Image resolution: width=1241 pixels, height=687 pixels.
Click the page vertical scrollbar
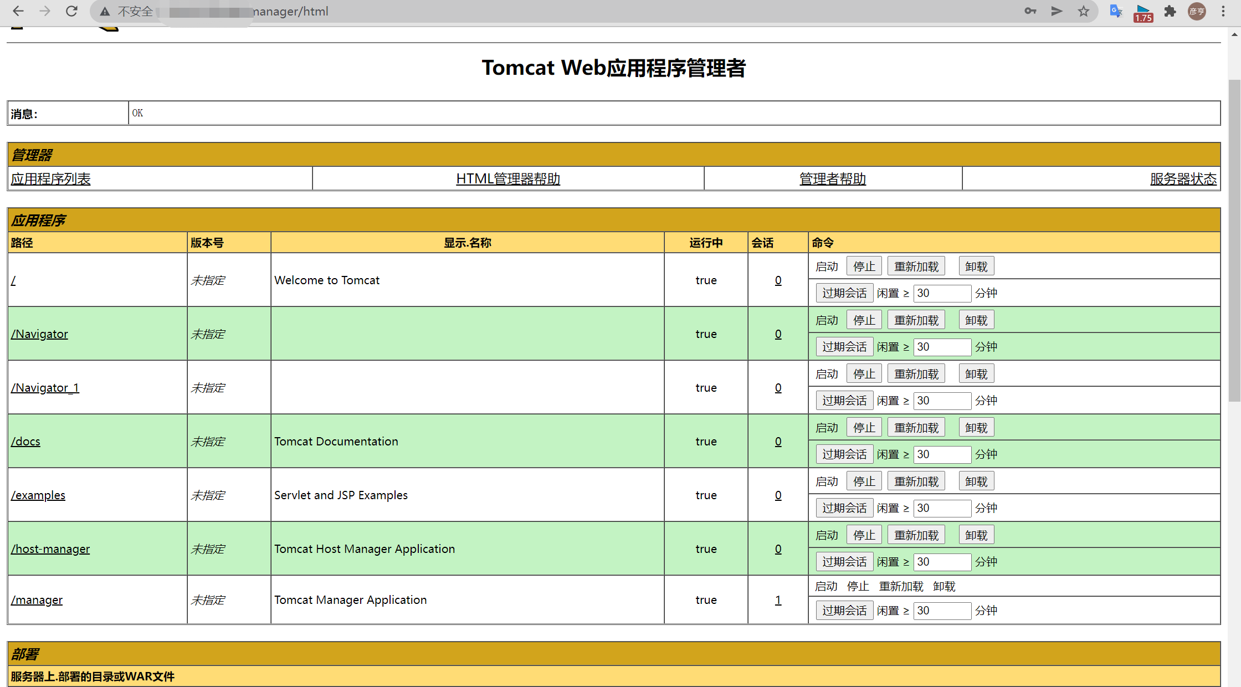pyautogui.click(x=1234, y=240)
